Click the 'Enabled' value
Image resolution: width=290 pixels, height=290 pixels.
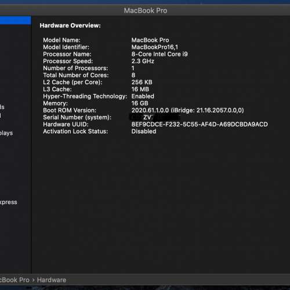[143, 96]
